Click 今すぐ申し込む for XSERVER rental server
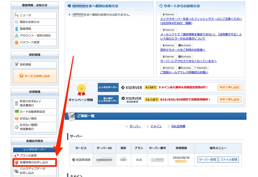 click(230, 87)
